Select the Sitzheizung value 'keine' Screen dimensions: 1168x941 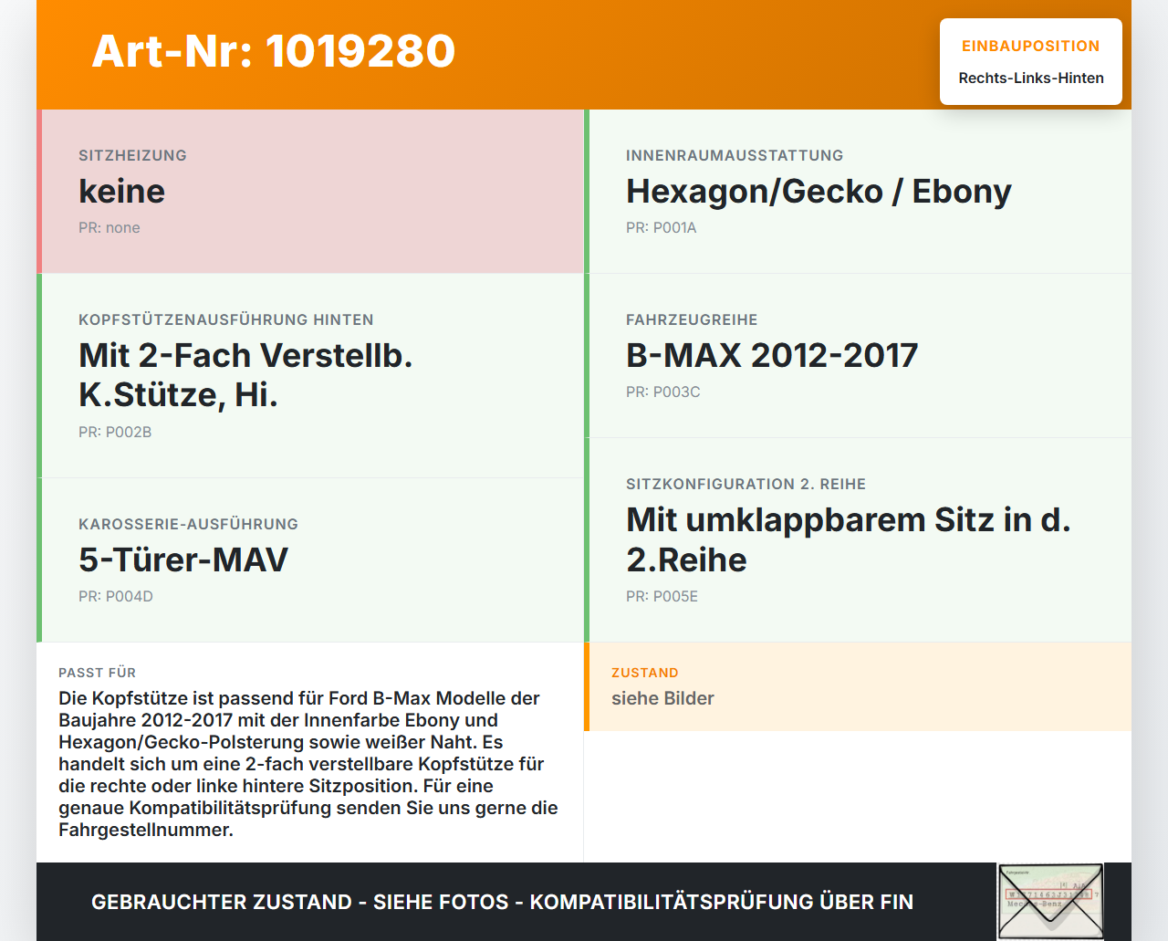tap(121, 191)
